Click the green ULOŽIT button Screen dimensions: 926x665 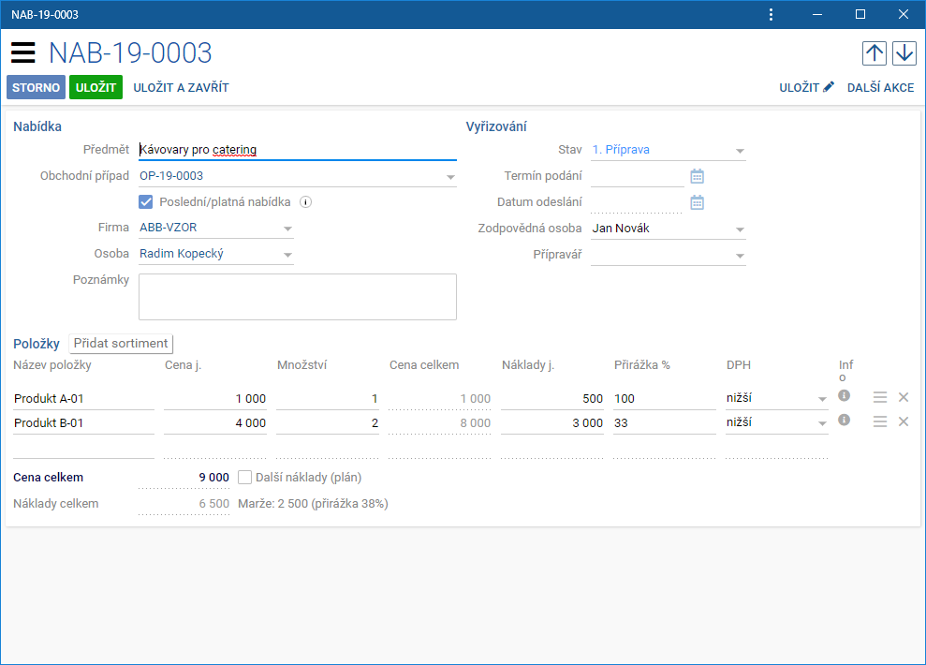[x=96, y=87]
